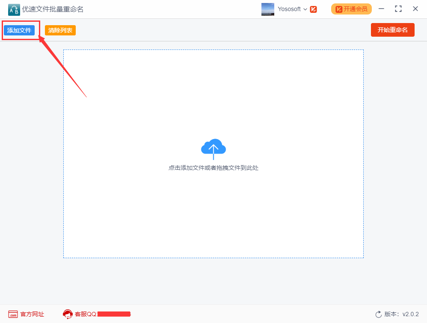This screenshot has width=427, height=323.
Task: Click the 版本: v2.0.2 text
Action: click(x=402, y=314)
